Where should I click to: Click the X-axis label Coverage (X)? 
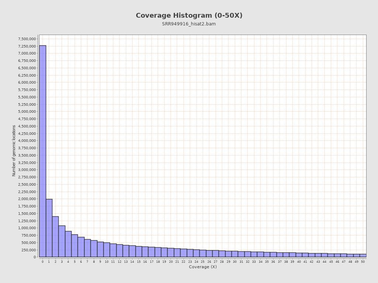(203, 267)
